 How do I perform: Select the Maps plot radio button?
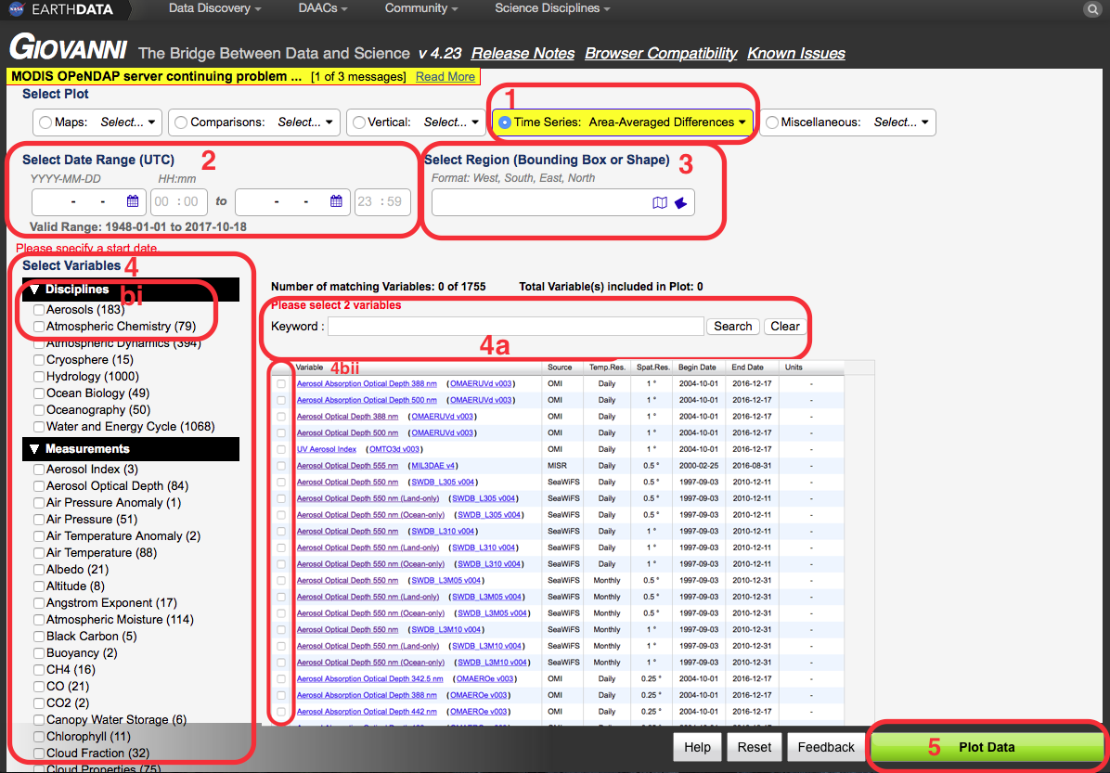click(45, 122)
